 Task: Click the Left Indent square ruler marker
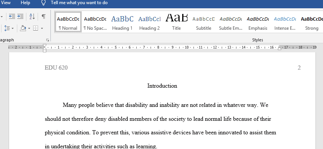pos(44,51)
